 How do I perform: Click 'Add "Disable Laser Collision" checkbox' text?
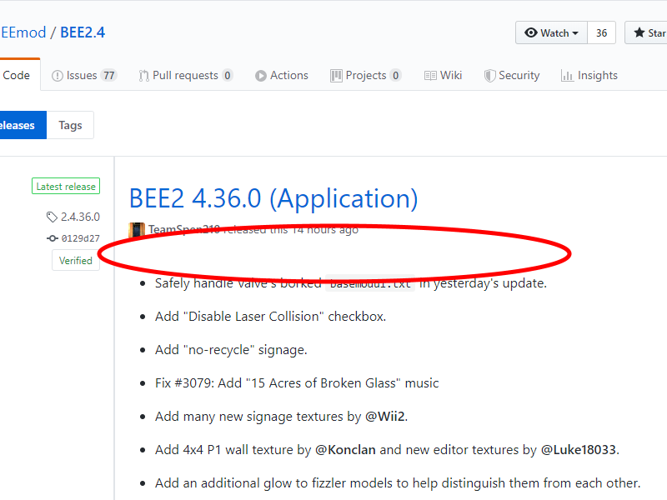(270, 317)
